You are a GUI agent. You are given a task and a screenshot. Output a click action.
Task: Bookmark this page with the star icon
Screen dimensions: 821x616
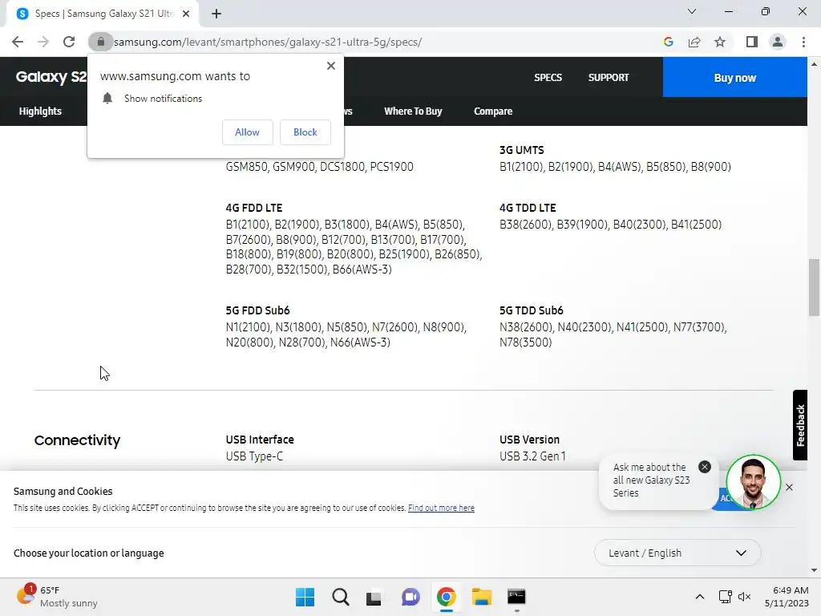[x=720, y=42]
